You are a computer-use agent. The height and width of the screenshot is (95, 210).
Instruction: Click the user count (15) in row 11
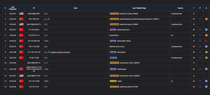click(x=46, y=69)
